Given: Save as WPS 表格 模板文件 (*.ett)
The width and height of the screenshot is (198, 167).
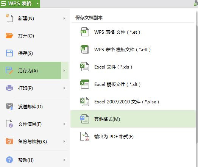Looking at the screenshot, I should click(133, 49).
